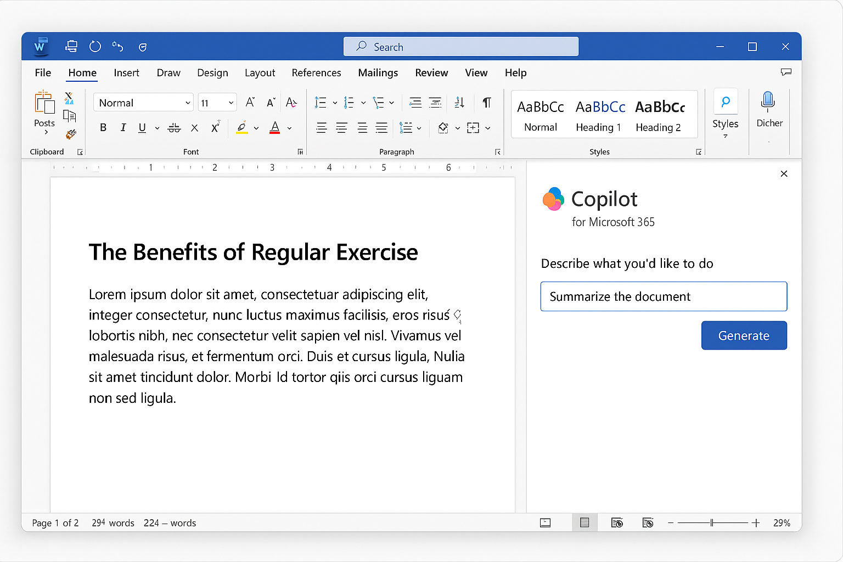This screenshot has height=562, width=843.
Task: Click the Strikethrough text icon
Action: pyautogui.click(x=174, y=128)
